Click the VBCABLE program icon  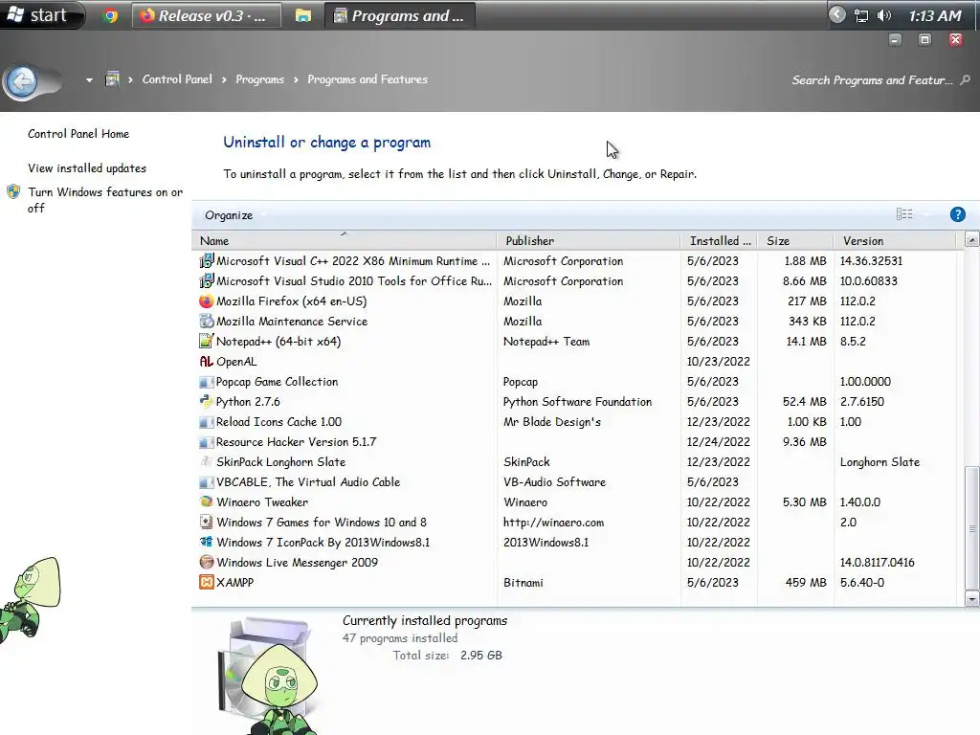pyautogui.click(x=207, y=482)
